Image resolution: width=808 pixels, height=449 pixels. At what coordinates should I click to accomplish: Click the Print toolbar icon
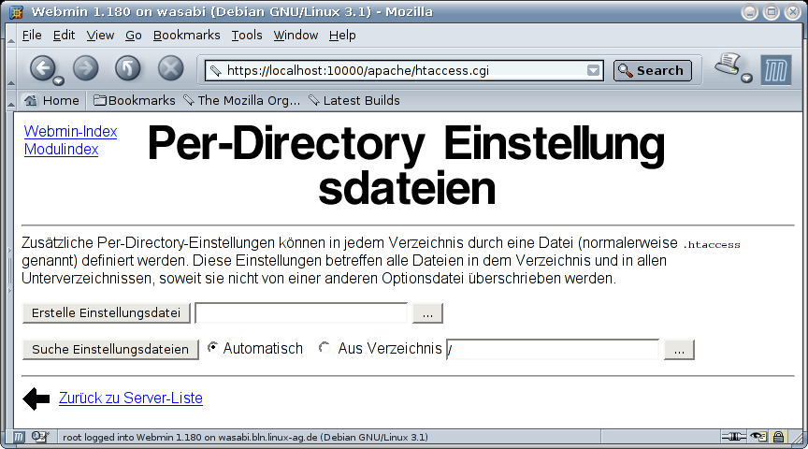tap(728, 65)
